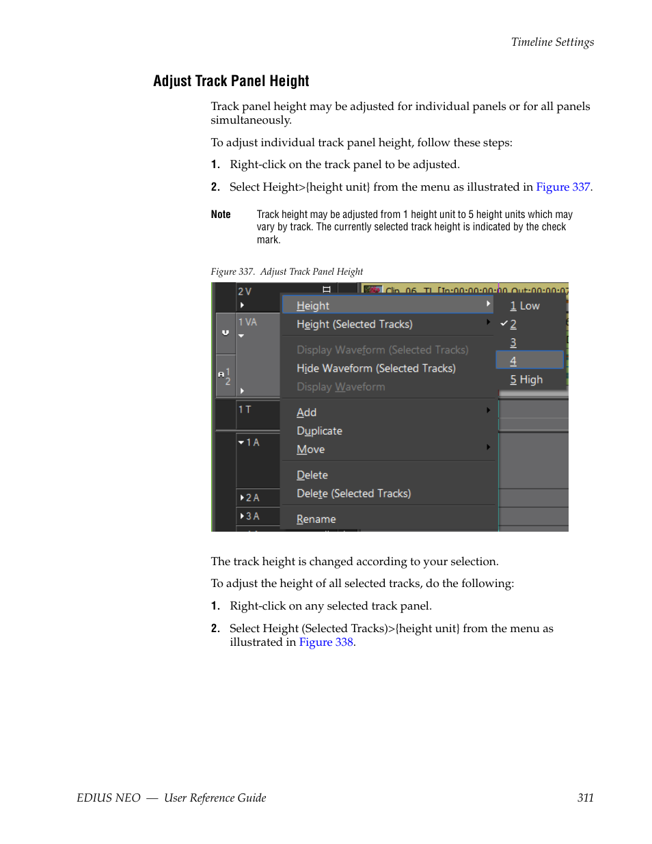Click the small icon on 2 V track header
The height and width of the screenshot is (844, 652).
[327, 290]
